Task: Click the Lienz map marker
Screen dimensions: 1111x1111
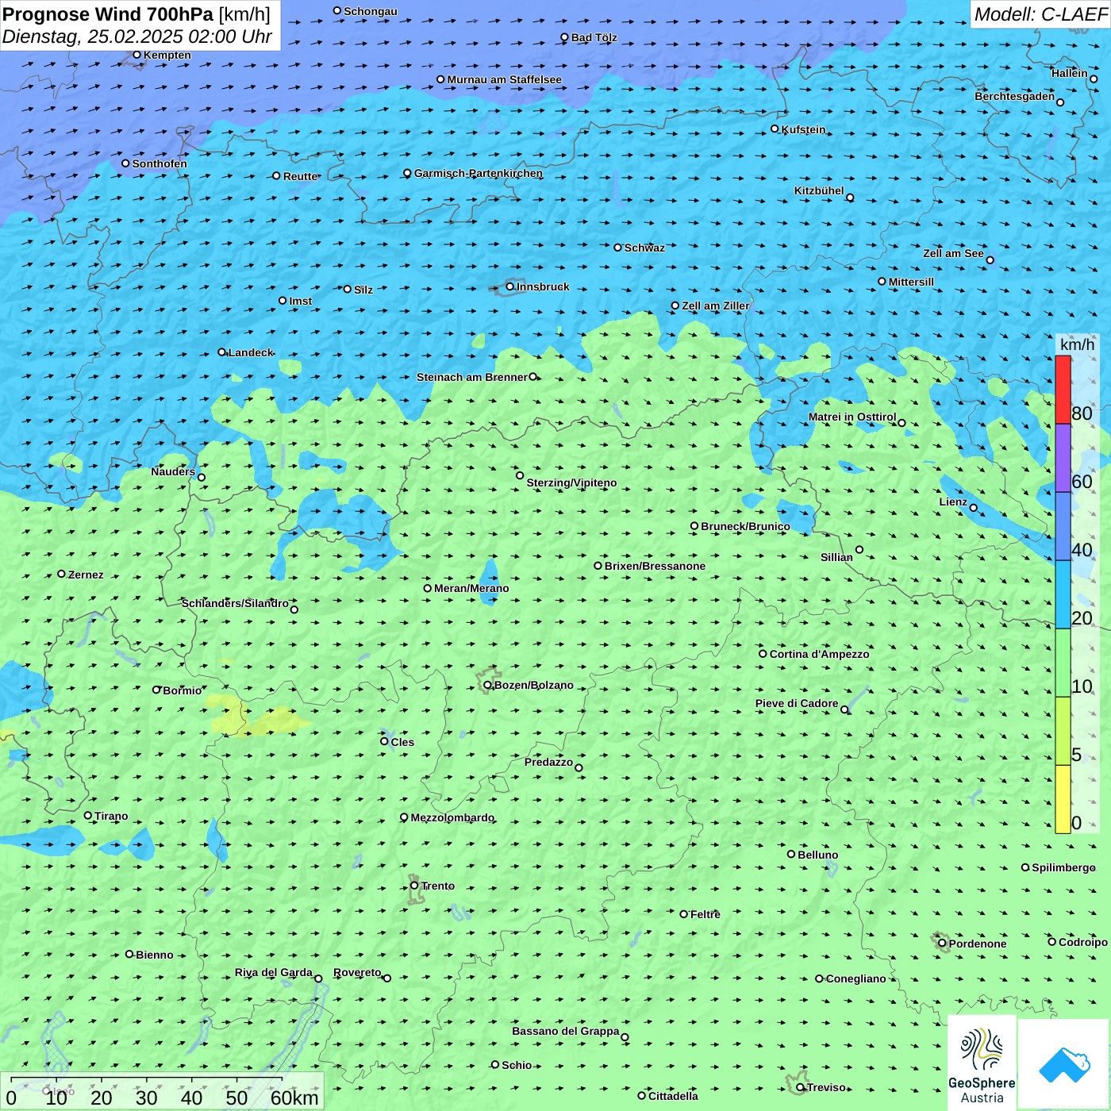Action: pos(974,508)
